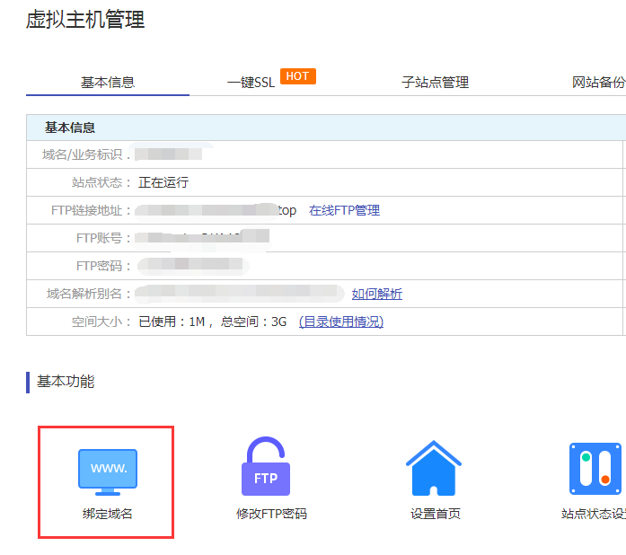626x555 pixels.
Task: Click the 修改FTP密码 padlock icon
Action: (265, 468)
